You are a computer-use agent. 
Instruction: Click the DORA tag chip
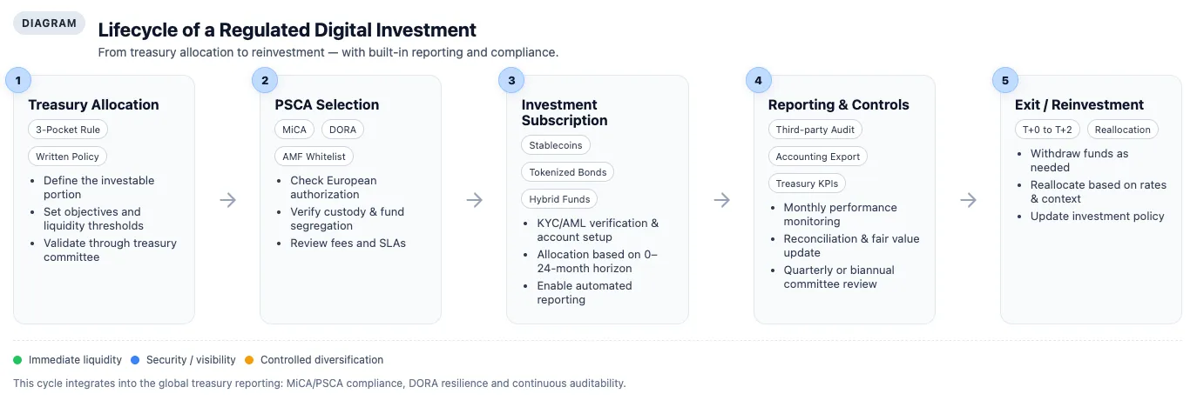[342, 130]
